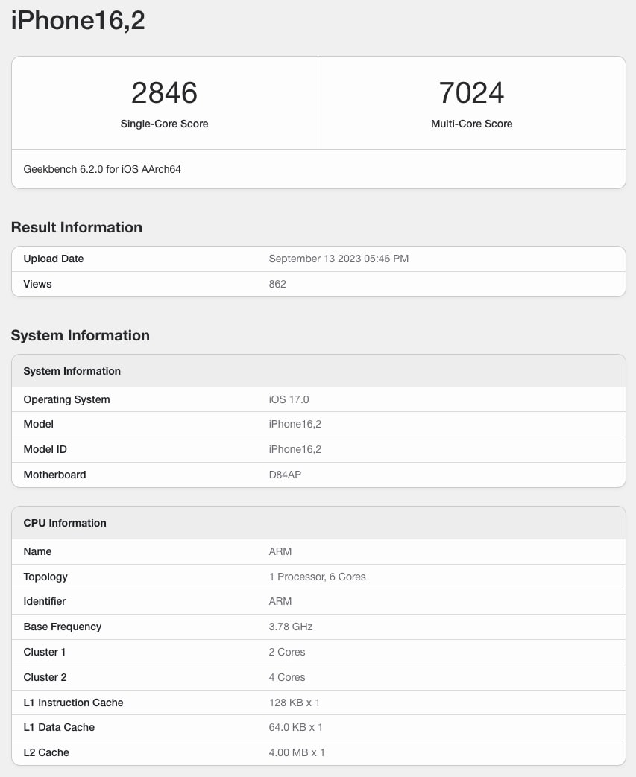Click the iPhone16,2 page title
The image size is (636, 777).
[78, 21]
